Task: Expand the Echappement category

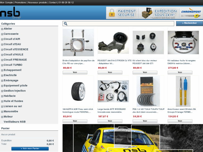Action: pos(2,70)
